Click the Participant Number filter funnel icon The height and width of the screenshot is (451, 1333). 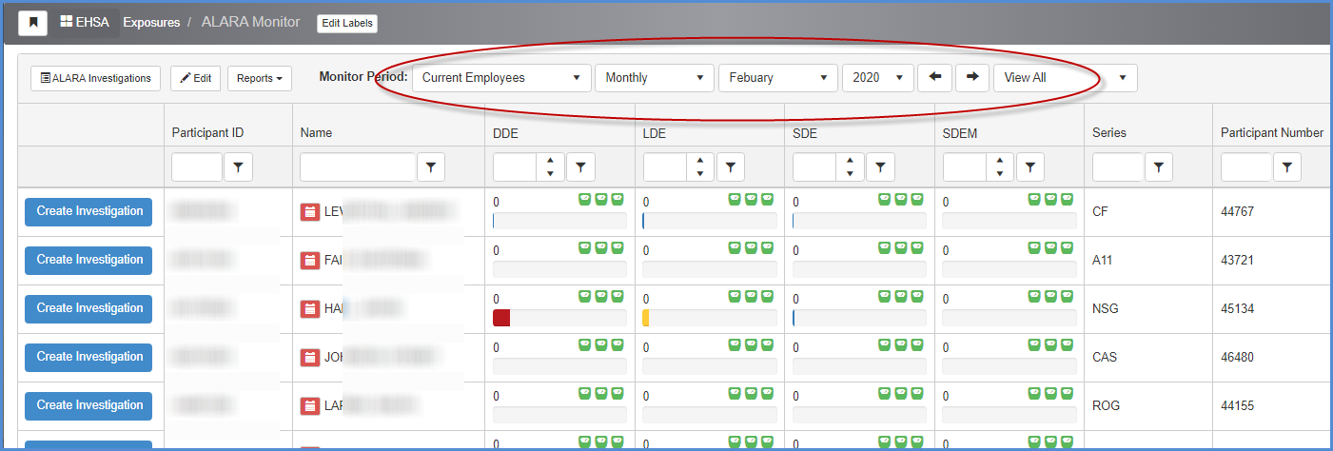coord(1286,167)
